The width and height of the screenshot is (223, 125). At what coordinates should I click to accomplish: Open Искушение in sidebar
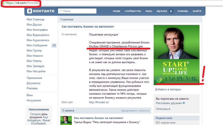click(33, 100)
